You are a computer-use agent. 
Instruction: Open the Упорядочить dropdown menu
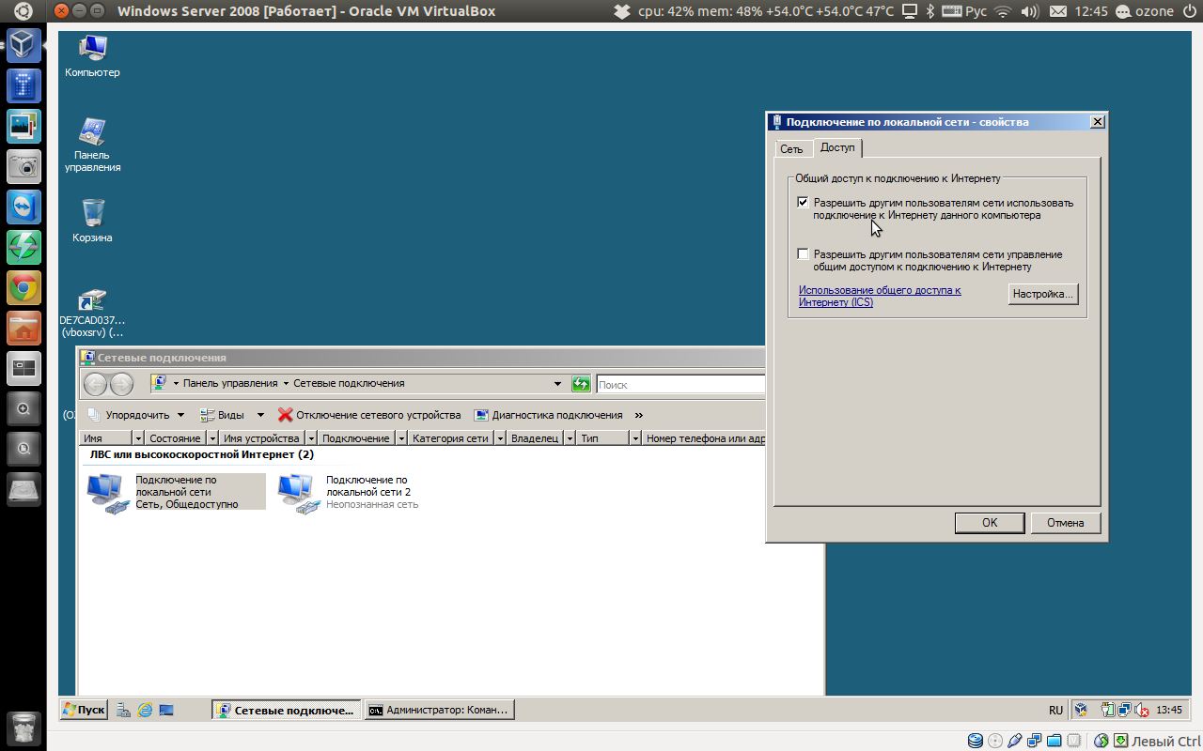point(136,415)
